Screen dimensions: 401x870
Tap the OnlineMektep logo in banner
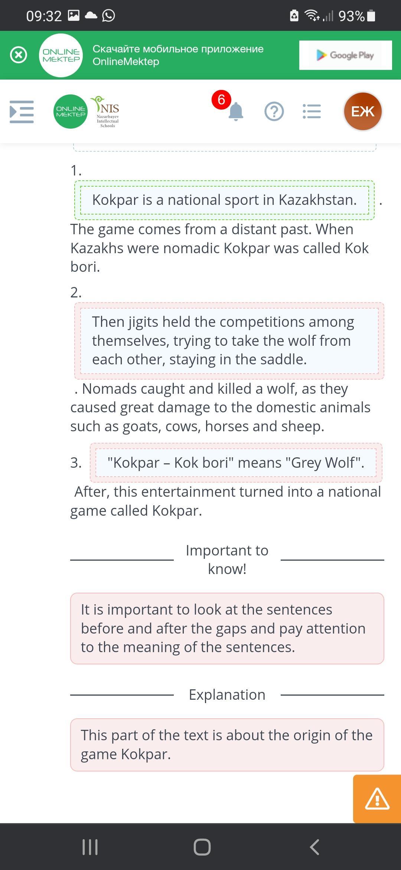click(61, 55)
